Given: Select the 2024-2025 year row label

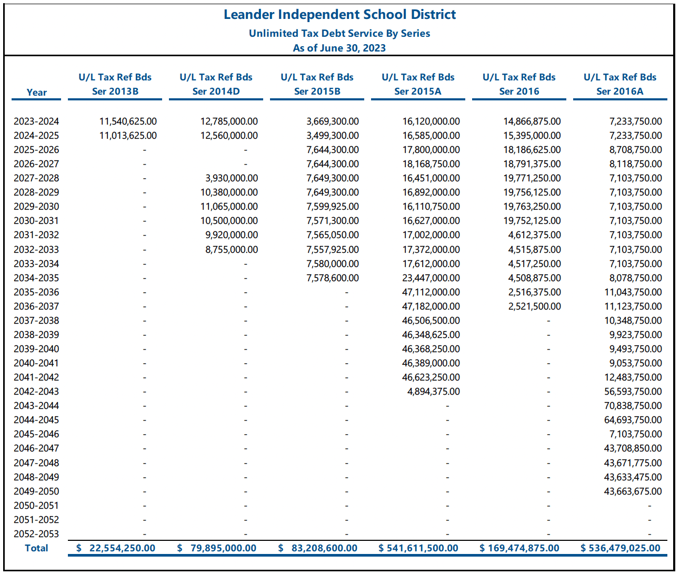Looking at the screenshot, I should (36, 136).
